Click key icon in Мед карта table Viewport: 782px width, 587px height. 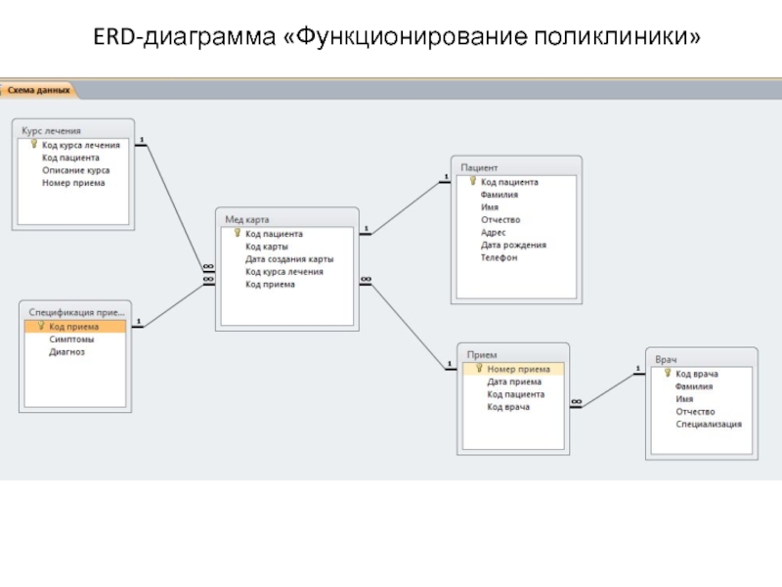(x=238, y=234)
